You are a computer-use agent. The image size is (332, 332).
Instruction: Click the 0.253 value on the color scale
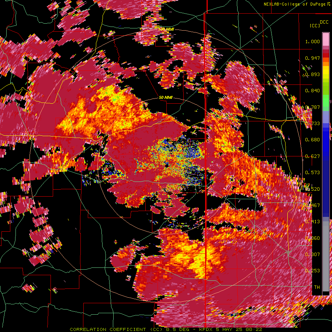[312, 271]
